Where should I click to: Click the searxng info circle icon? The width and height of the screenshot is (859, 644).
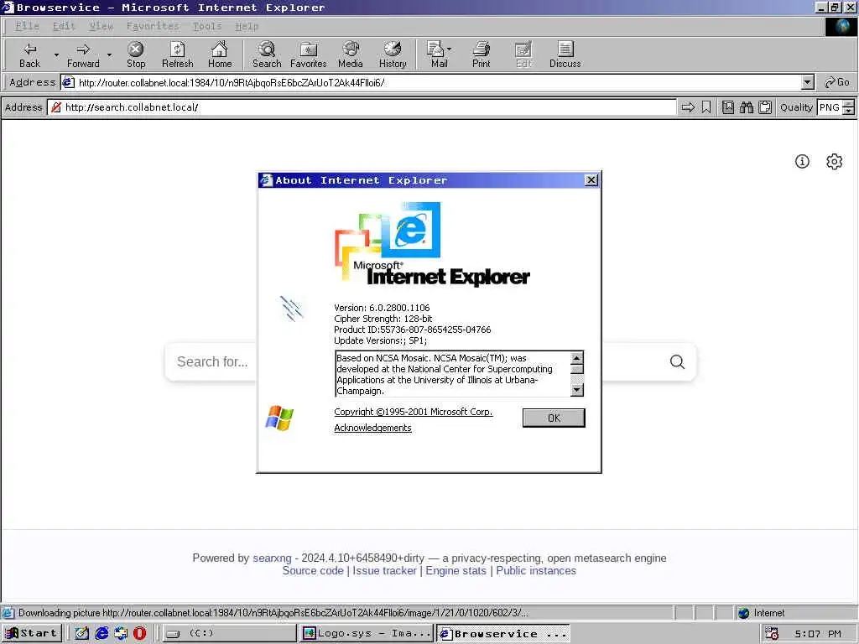point(802,162)
